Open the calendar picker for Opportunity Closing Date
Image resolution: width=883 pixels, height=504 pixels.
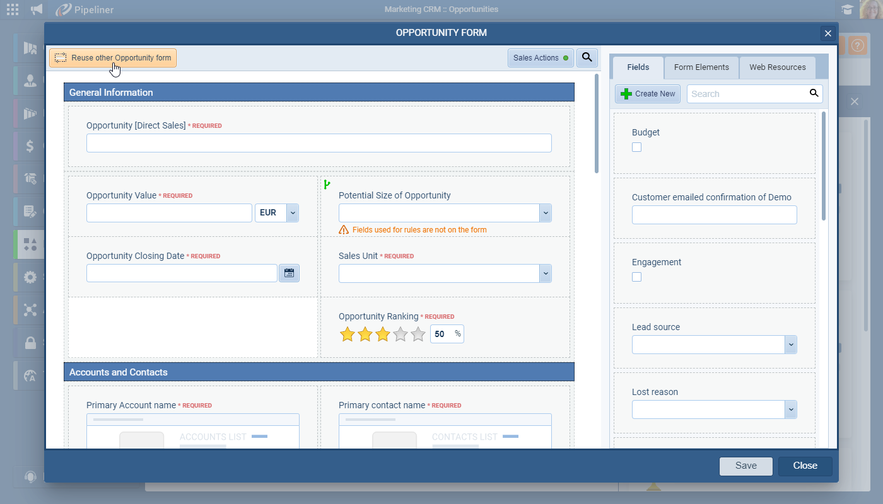[x=289, y=273]
